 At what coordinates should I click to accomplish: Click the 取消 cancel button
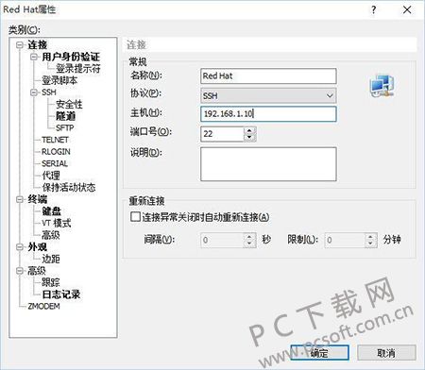(x=386, y=353)
